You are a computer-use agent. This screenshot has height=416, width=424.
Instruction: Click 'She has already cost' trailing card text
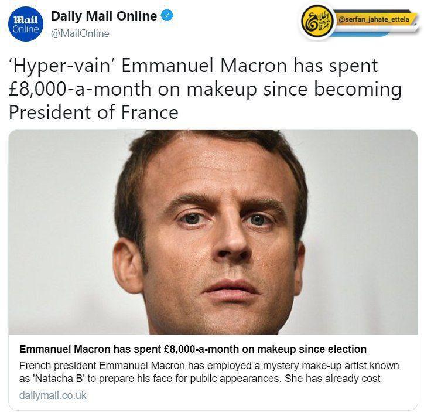pyautogui.click(x=332, y=379)
